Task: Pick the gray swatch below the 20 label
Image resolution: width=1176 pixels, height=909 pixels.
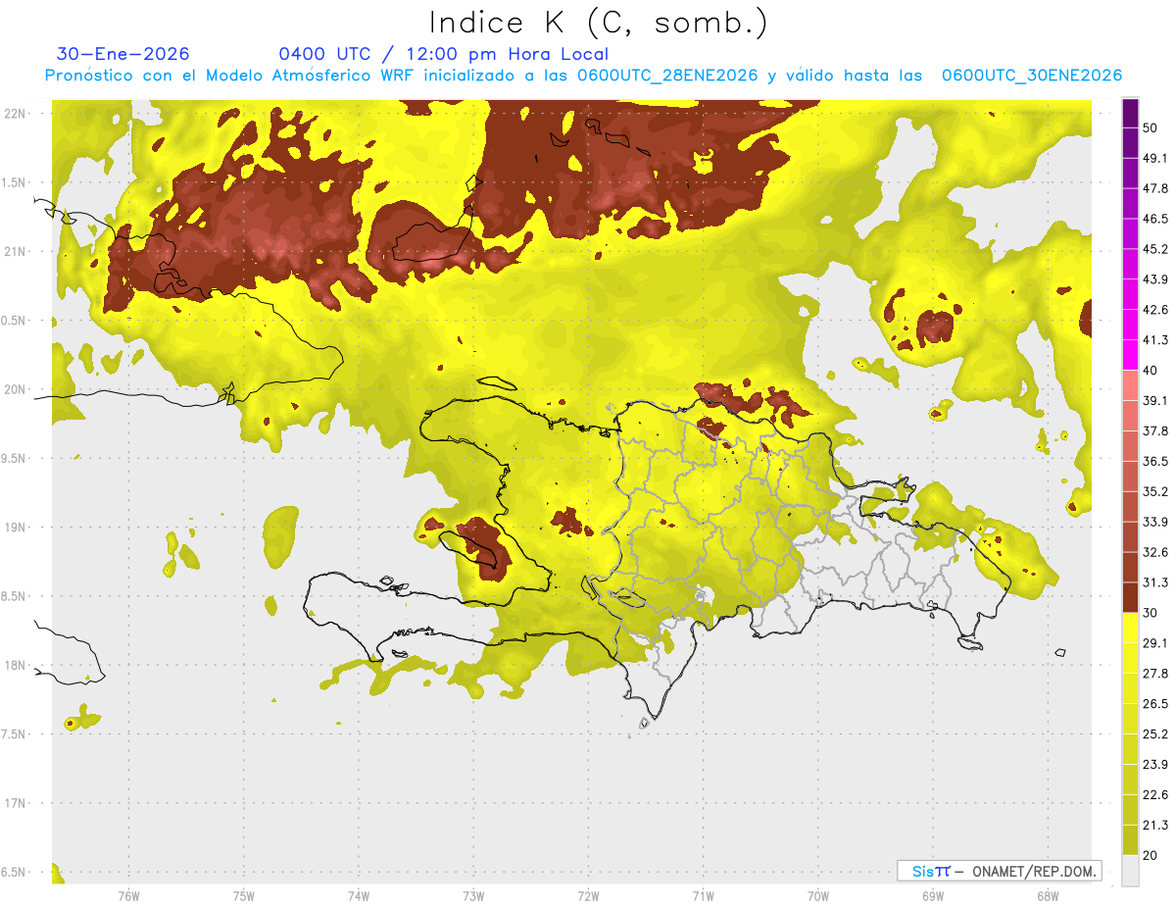Action: pos(1131,871)
